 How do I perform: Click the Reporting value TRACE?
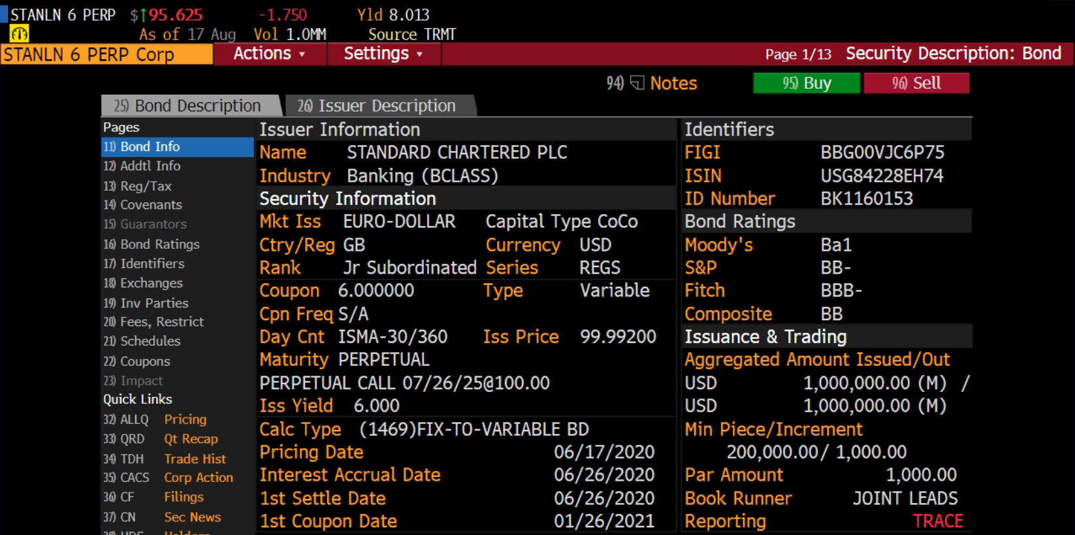[938, 521]
